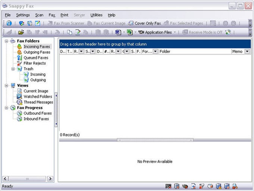This screenshot has width=254, height=191.
Task: Click the Ready status bar text
Action: [x=7, y=186]
